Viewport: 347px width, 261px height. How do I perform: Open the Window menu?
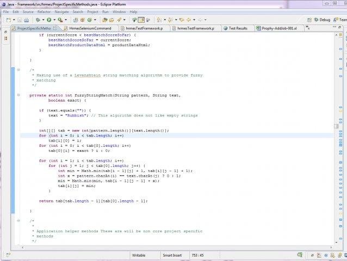pos(119,12)
